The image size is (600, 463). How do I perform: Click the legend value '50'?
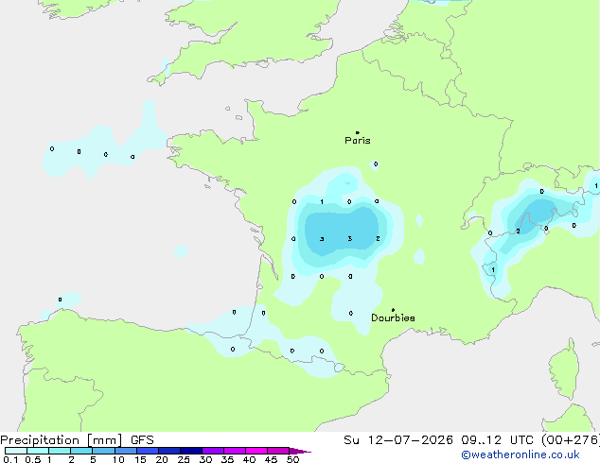tap(292, 459)
